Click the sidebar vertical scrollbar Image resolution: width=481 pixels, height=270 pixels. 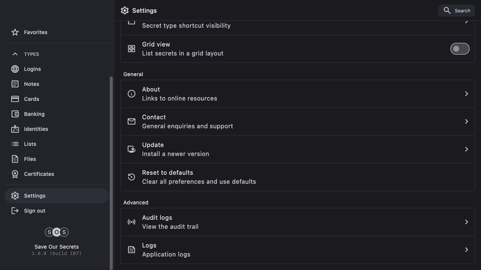[x=111, y=172]
